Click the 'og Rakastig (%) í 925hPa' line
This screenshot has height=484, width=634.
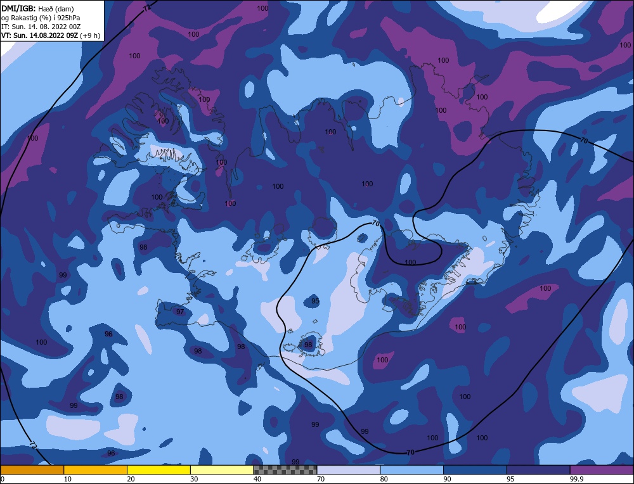[41, 17]
